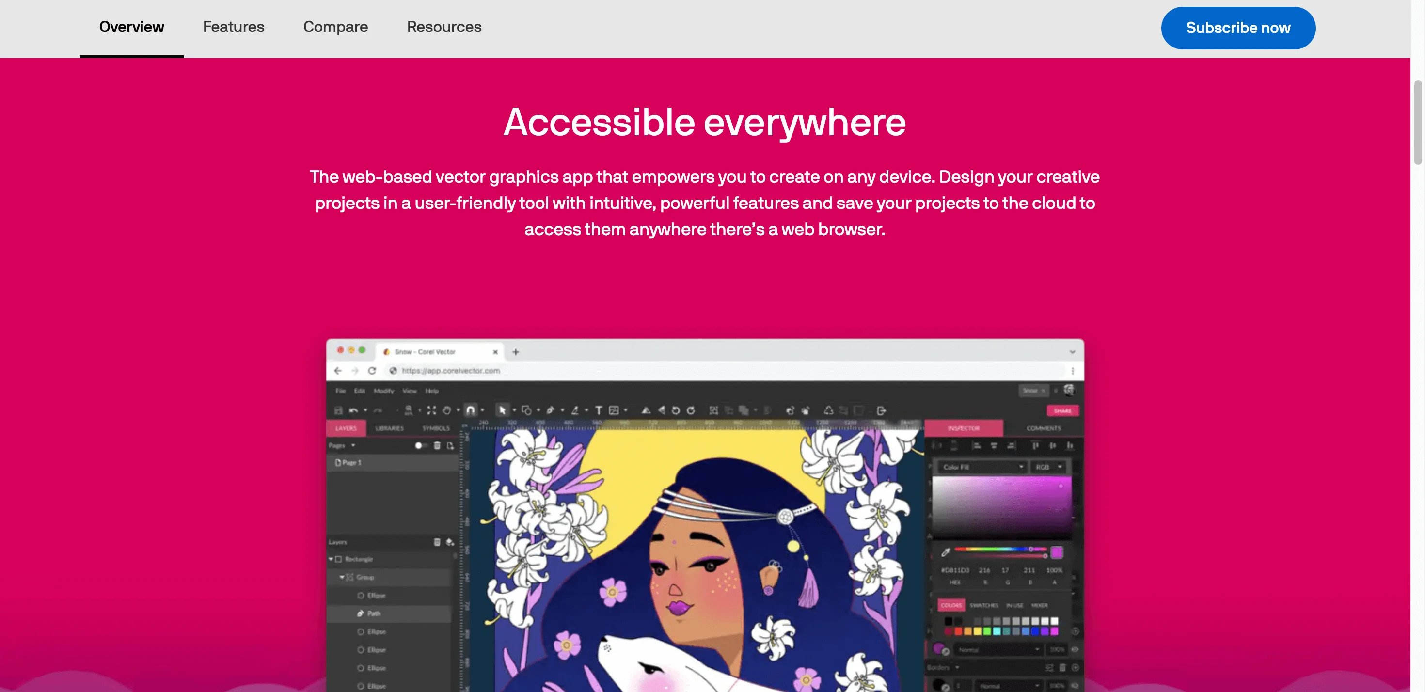Select the Path layer in the layer list
This screenshot has height=692, width=1425.
[374, 613]
